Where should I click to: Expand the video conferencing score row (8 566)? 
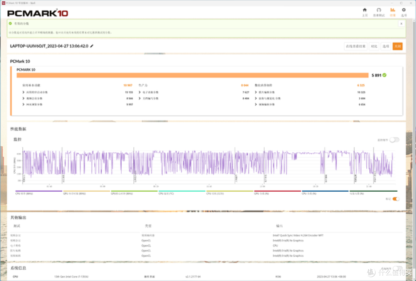[23, 99]
